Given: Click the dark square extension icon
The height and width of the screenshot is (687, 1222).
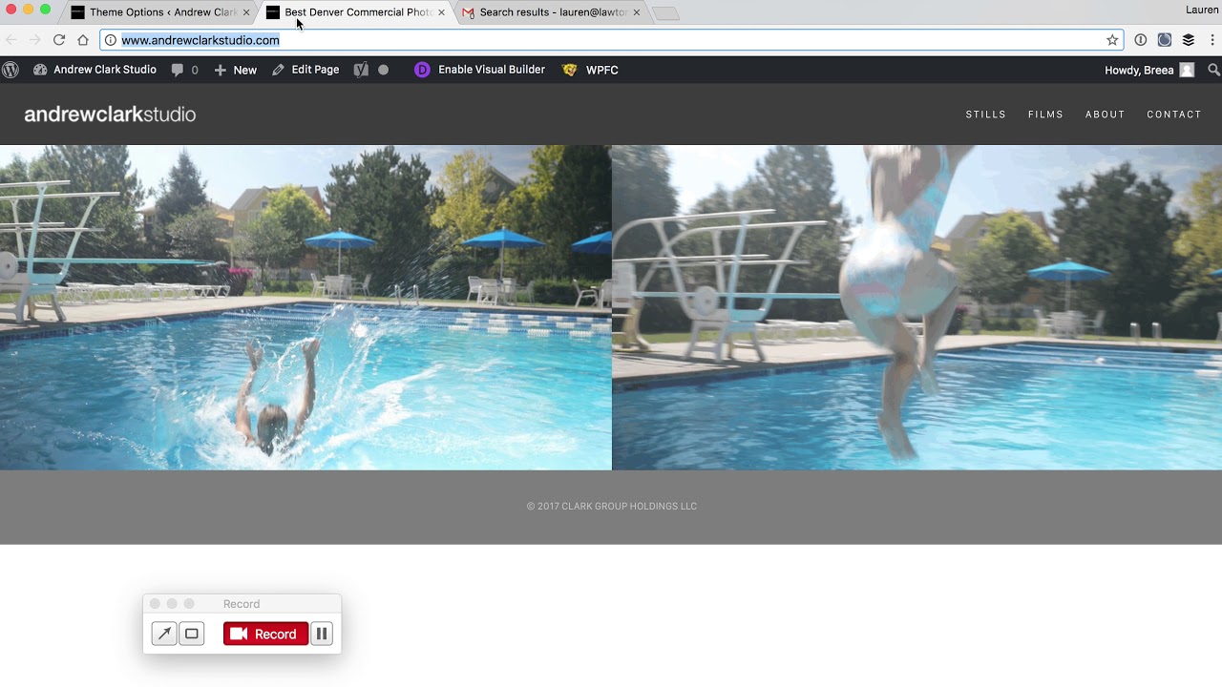Looking at the screenshot, I should tap(1165, 40).
